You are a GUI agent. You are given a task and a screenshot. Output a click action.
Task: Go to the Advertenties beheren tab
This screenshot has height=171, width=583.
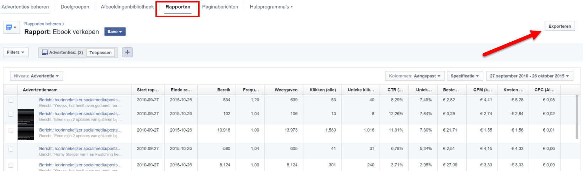25,7
